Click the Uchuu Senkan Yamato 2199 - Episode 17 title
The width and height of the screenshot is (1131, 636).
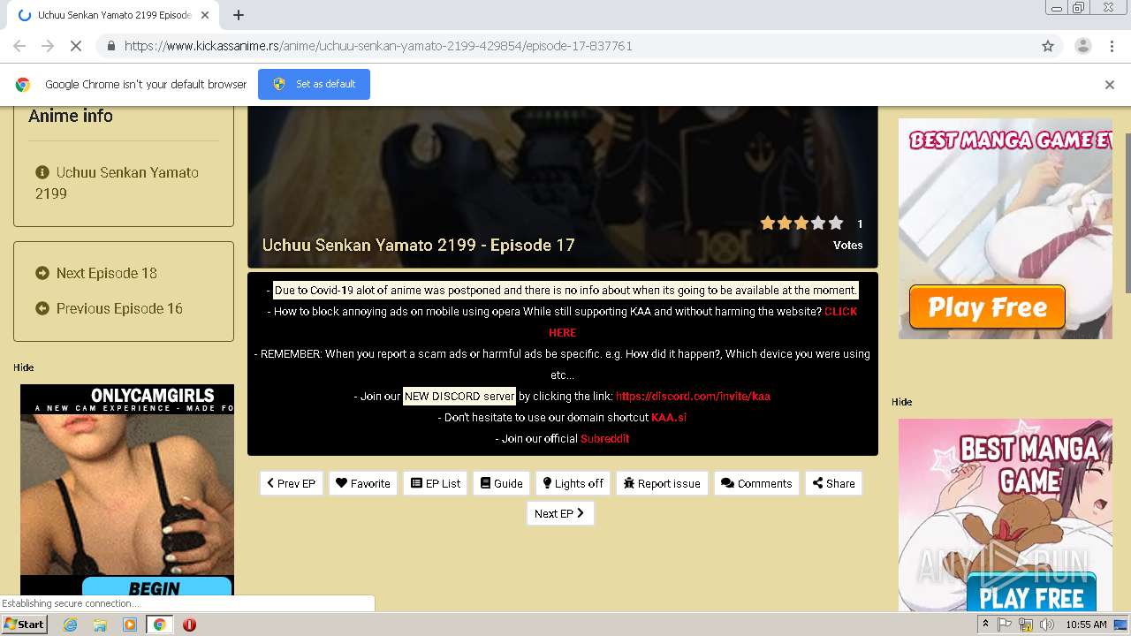coord(418,245)
